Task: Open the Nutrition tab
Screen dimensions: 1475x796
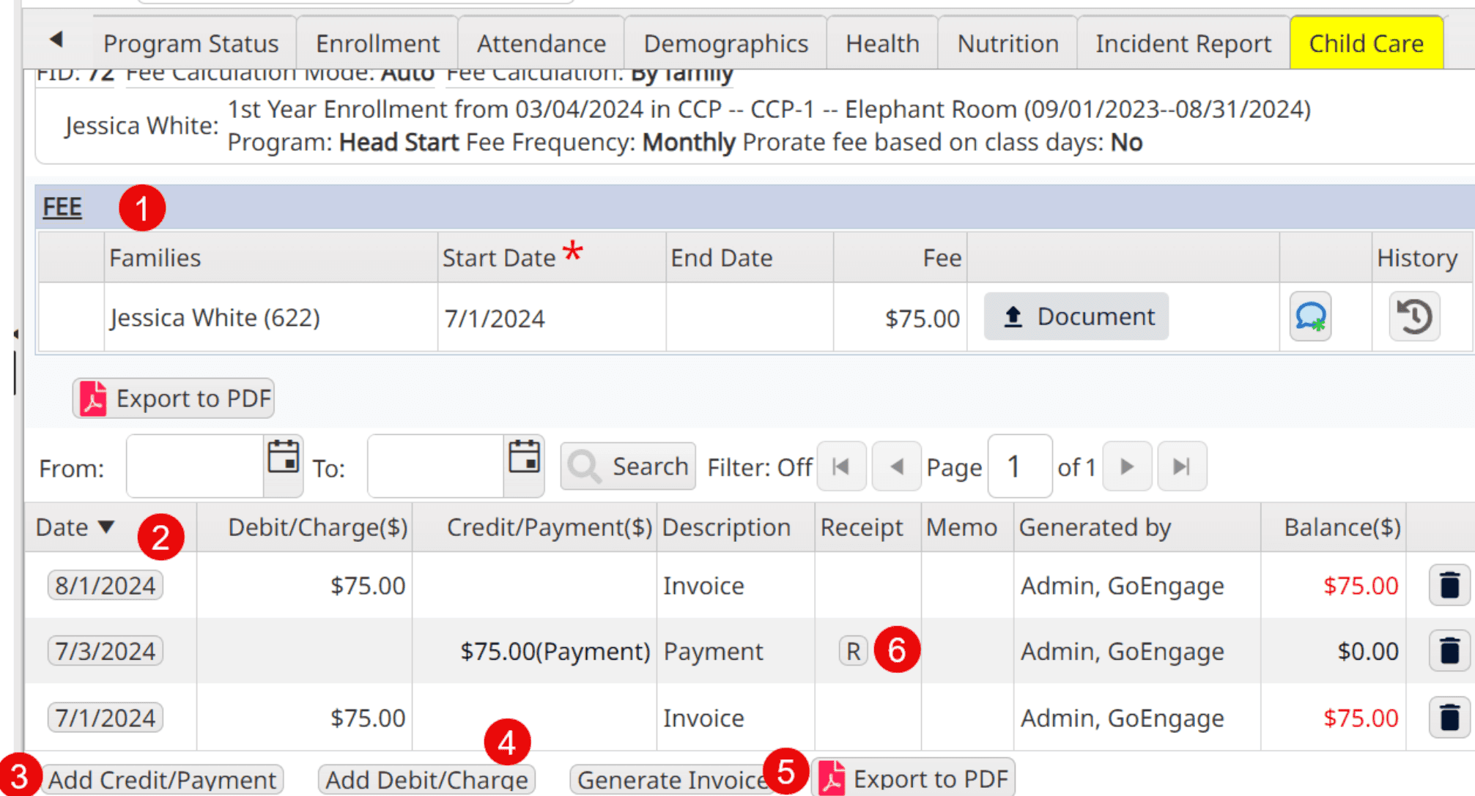Action: (1008, 44)
